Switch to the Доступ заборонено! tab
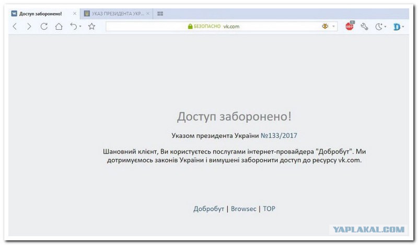Image resolution: width=418 pixels, height=245 pixels. coord(44,14)
